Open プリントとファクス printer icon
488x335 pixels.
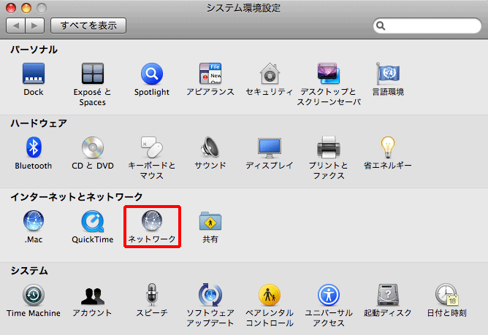[x=329, y=147]
